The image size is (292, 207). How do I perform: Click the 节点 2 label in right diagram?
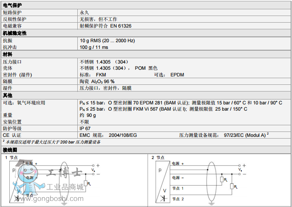(178, 199)
